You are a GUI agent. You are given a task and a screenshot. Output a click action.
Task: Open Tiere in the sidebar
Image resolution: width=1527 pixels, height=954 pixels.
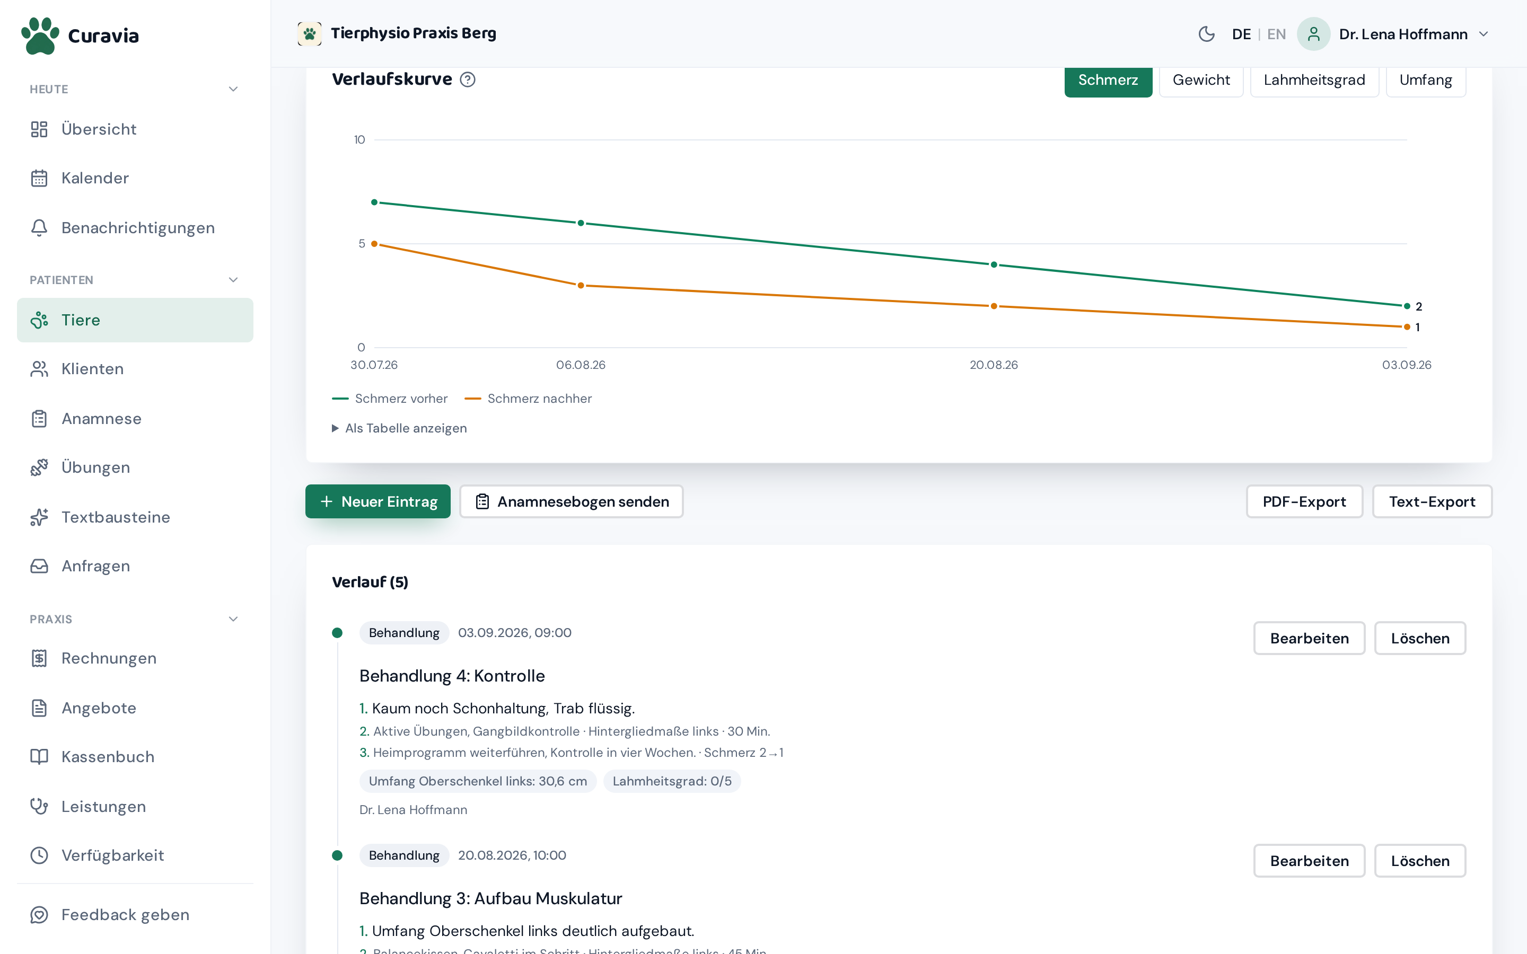click(x=135, y=320)
